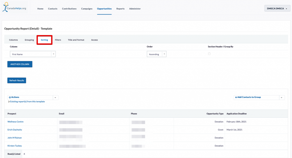292x158 pixels.
Task: Click the Actions dropdown arrow
Action: (x=55, y=97)
